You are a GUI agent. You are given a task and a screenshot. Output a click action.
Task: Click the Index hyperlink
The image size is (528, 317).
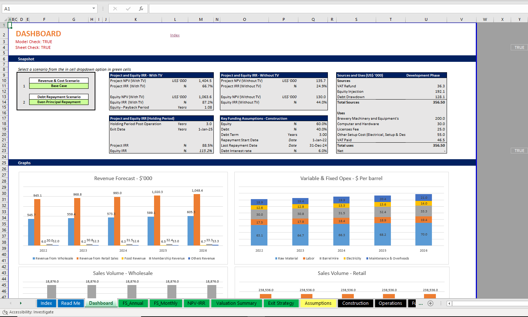pyautogui.click(x=175, y=35)
